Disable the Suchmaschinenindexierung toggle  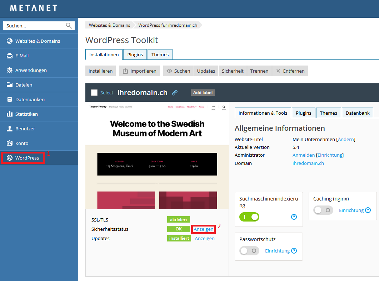click(249, 217)
